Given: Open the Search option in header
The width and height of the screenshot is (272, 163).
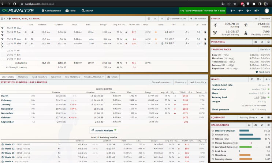Looking at the screenshot, I should point(87,11).
